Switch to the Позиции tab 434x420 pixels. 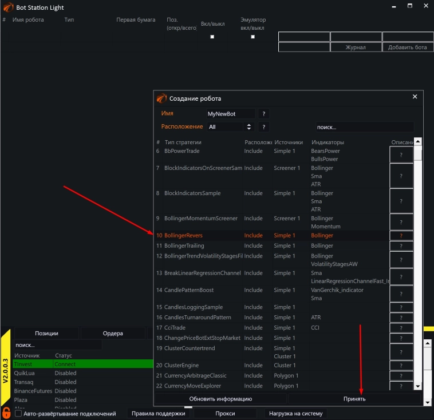click(x=46, y=333)
